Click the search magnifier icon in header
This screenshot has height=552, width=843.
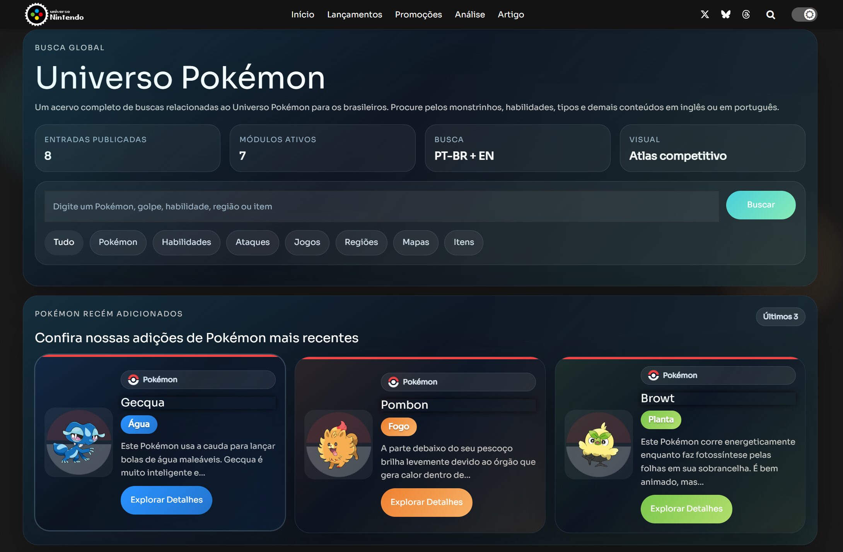pos(770,15)
